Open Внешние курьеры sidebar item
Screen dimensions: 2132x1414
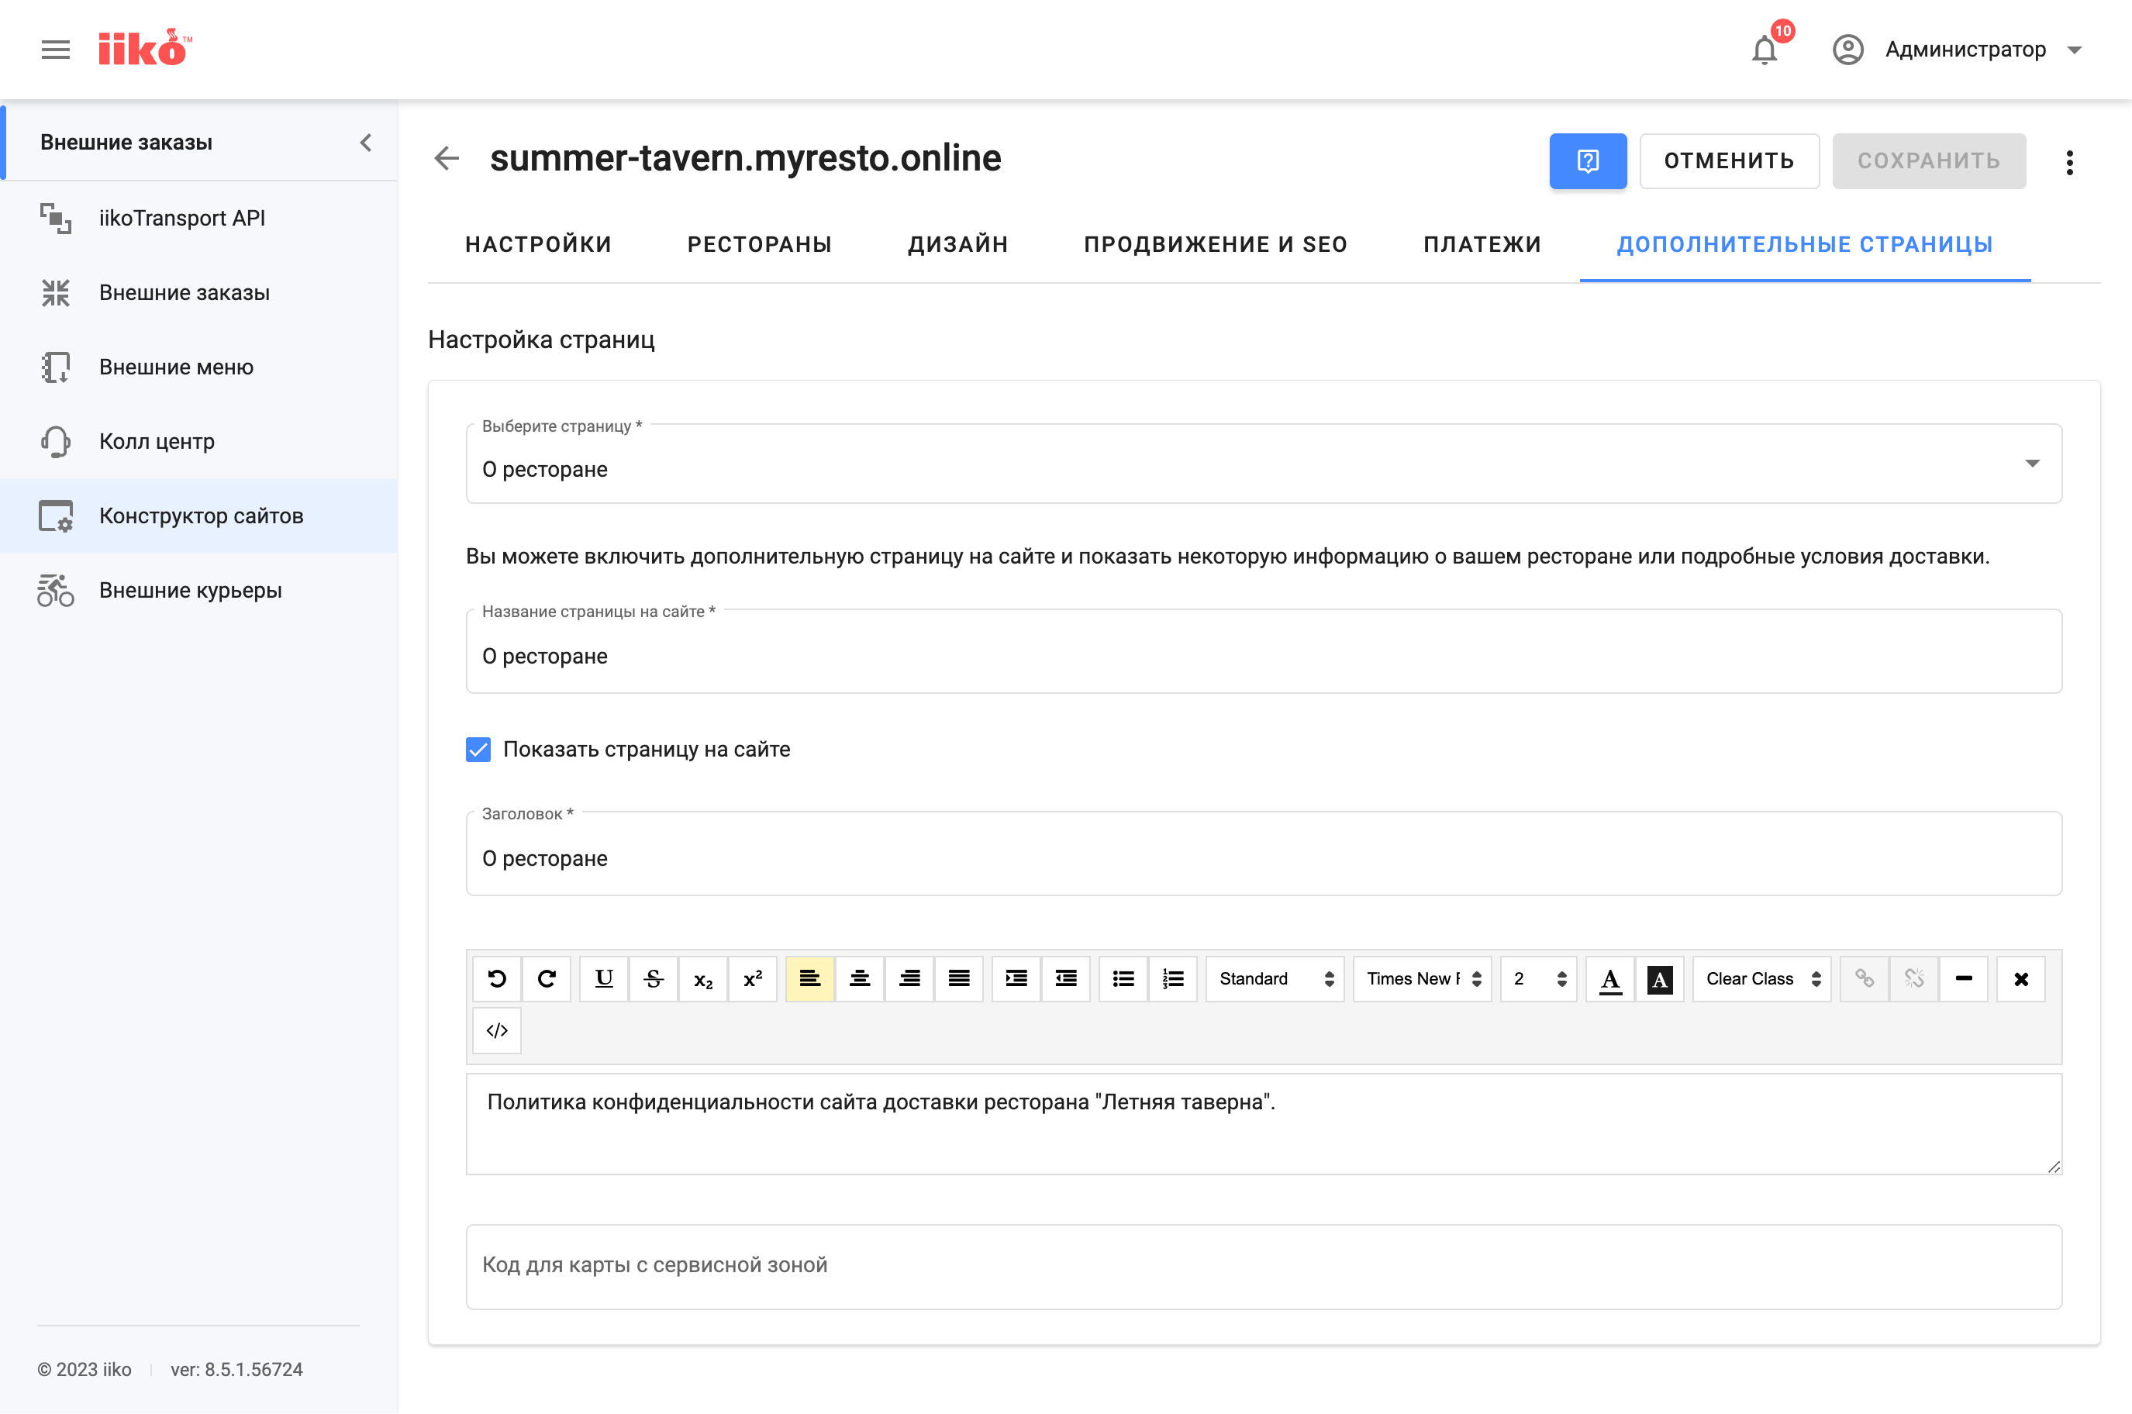coord(199,590)
